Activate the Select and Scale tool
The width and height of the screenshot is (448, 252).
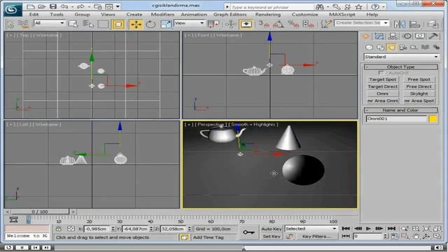tap(166, 24)
